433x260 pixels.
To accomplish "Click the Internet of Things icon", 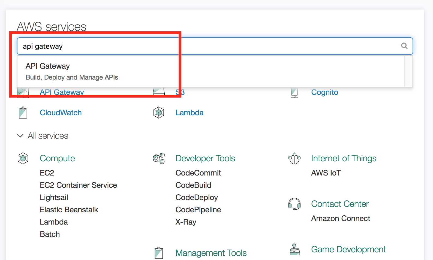I will coord(294,158).
